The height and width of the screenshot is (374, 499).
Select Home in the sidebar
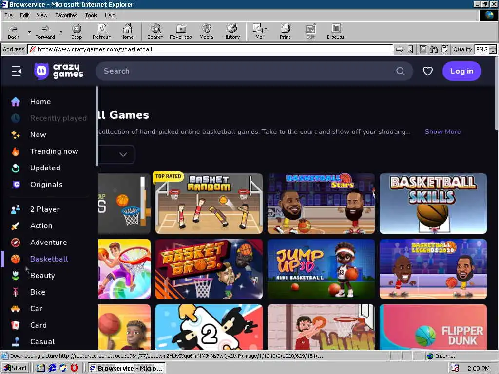pos(40,101)
